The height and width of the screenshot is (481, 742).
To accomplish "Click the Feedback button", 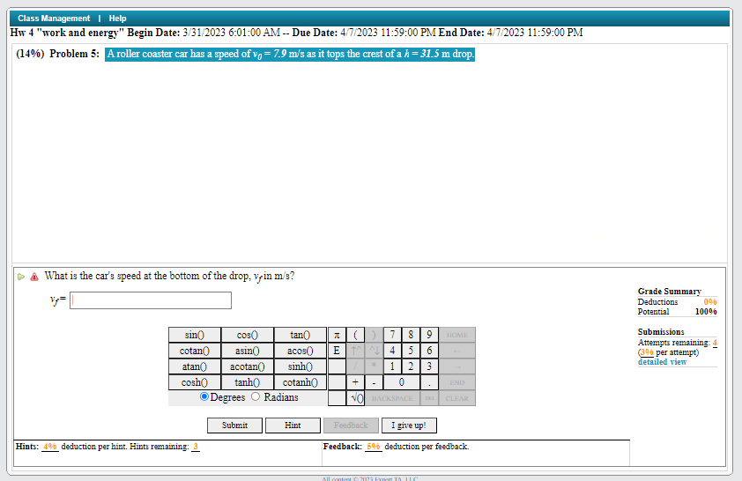I will (351, 425).
